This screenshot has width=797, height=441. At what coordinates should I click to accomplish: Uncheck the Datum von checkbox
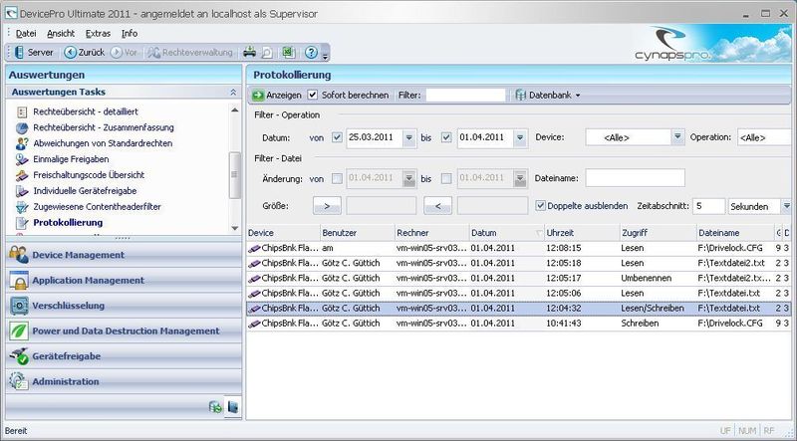click(x=337, y=137)
